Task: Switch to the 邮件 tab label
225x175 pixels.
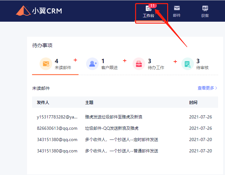Action: click(x=177, y=15)
